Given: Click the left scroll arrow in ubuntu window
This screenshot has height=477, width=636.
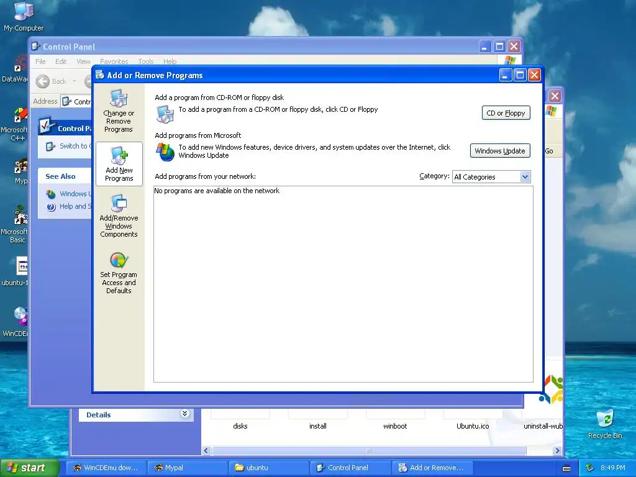Looking at the screenshot, I should [206, 451].
